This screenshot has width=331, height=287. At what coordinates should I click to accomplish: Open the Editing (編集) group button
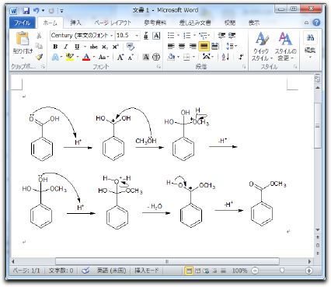click(310, 44)
